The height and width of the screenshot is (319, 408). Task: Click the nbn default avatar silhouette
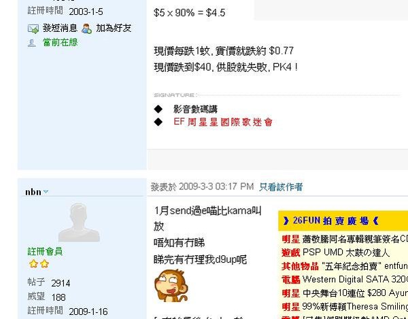79,223
